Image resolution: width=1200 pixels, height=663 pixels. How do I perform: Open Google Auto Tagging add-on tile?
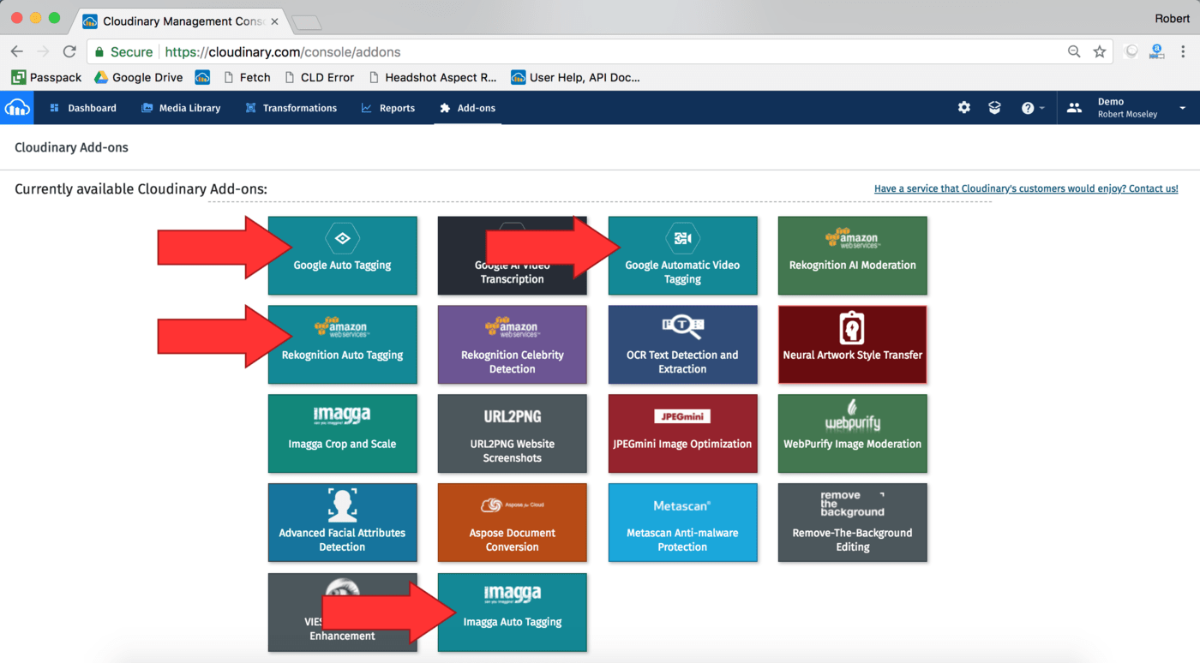pyautogui.click(x=343, y=255)
